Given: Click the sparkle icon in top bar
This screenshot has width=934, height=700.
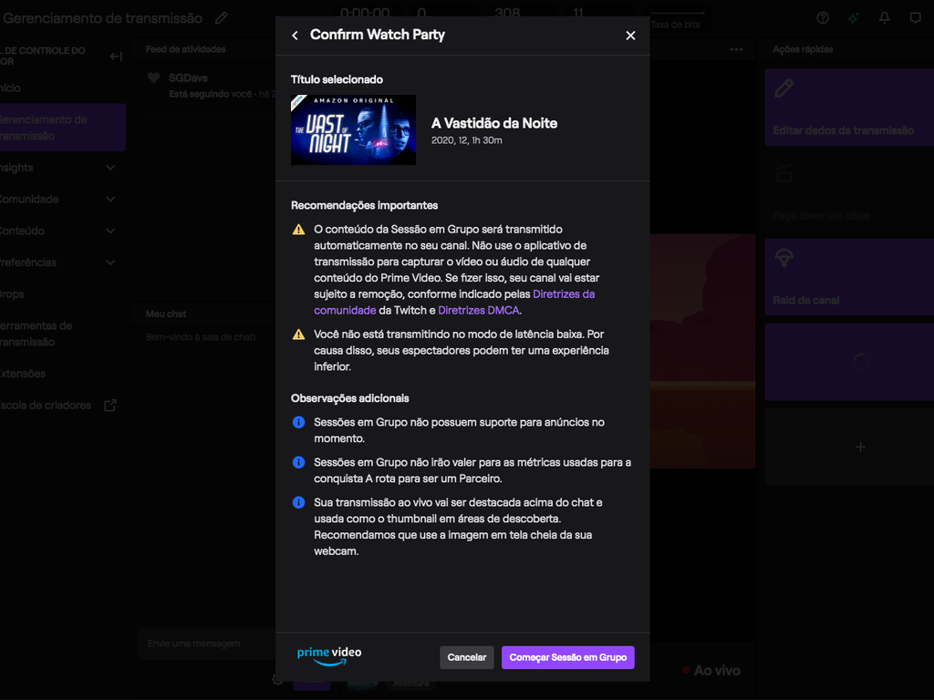Looking at the screenshot, I should (853, 18).
